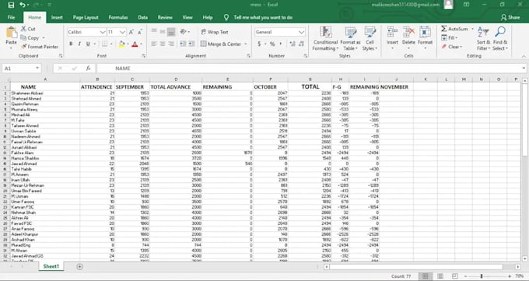Undo the last action
The height and width of the screenshot is (281, 529).
pos(23,5)
